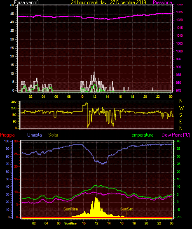
Task: Click the solar radiation peak near noon
Action: click(x=96, y=198)
